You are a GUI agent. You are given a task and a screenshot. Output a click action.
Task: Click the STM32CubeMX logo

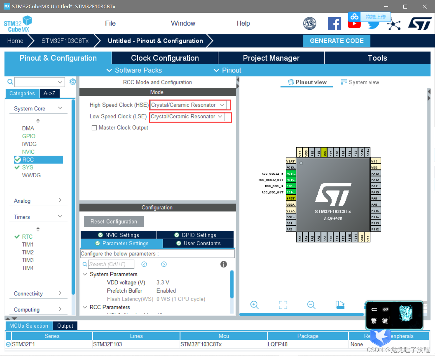click(18, 24)
